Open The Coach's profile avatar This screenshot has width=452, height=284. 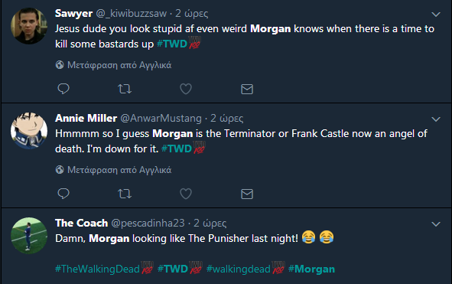coord(29,236)
